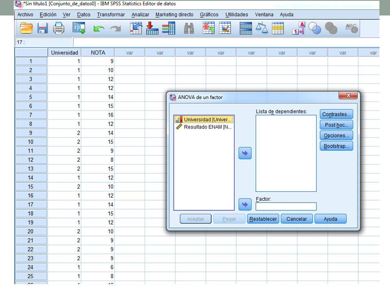This screenshot has width=390, height=293.
Task: Click the Restablecer button
Action: 263,219
